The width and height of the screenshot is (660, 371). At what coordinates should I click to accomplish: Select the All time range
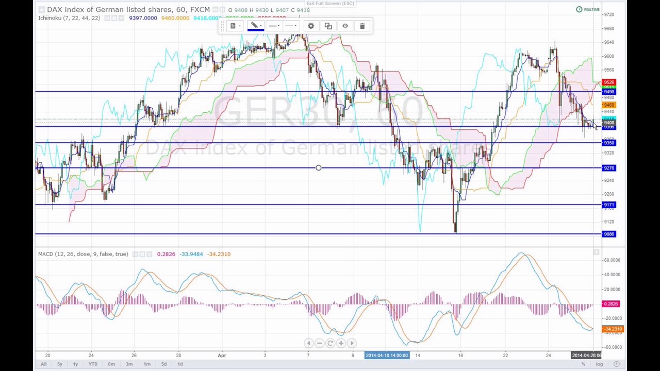[x=43, y=364]
